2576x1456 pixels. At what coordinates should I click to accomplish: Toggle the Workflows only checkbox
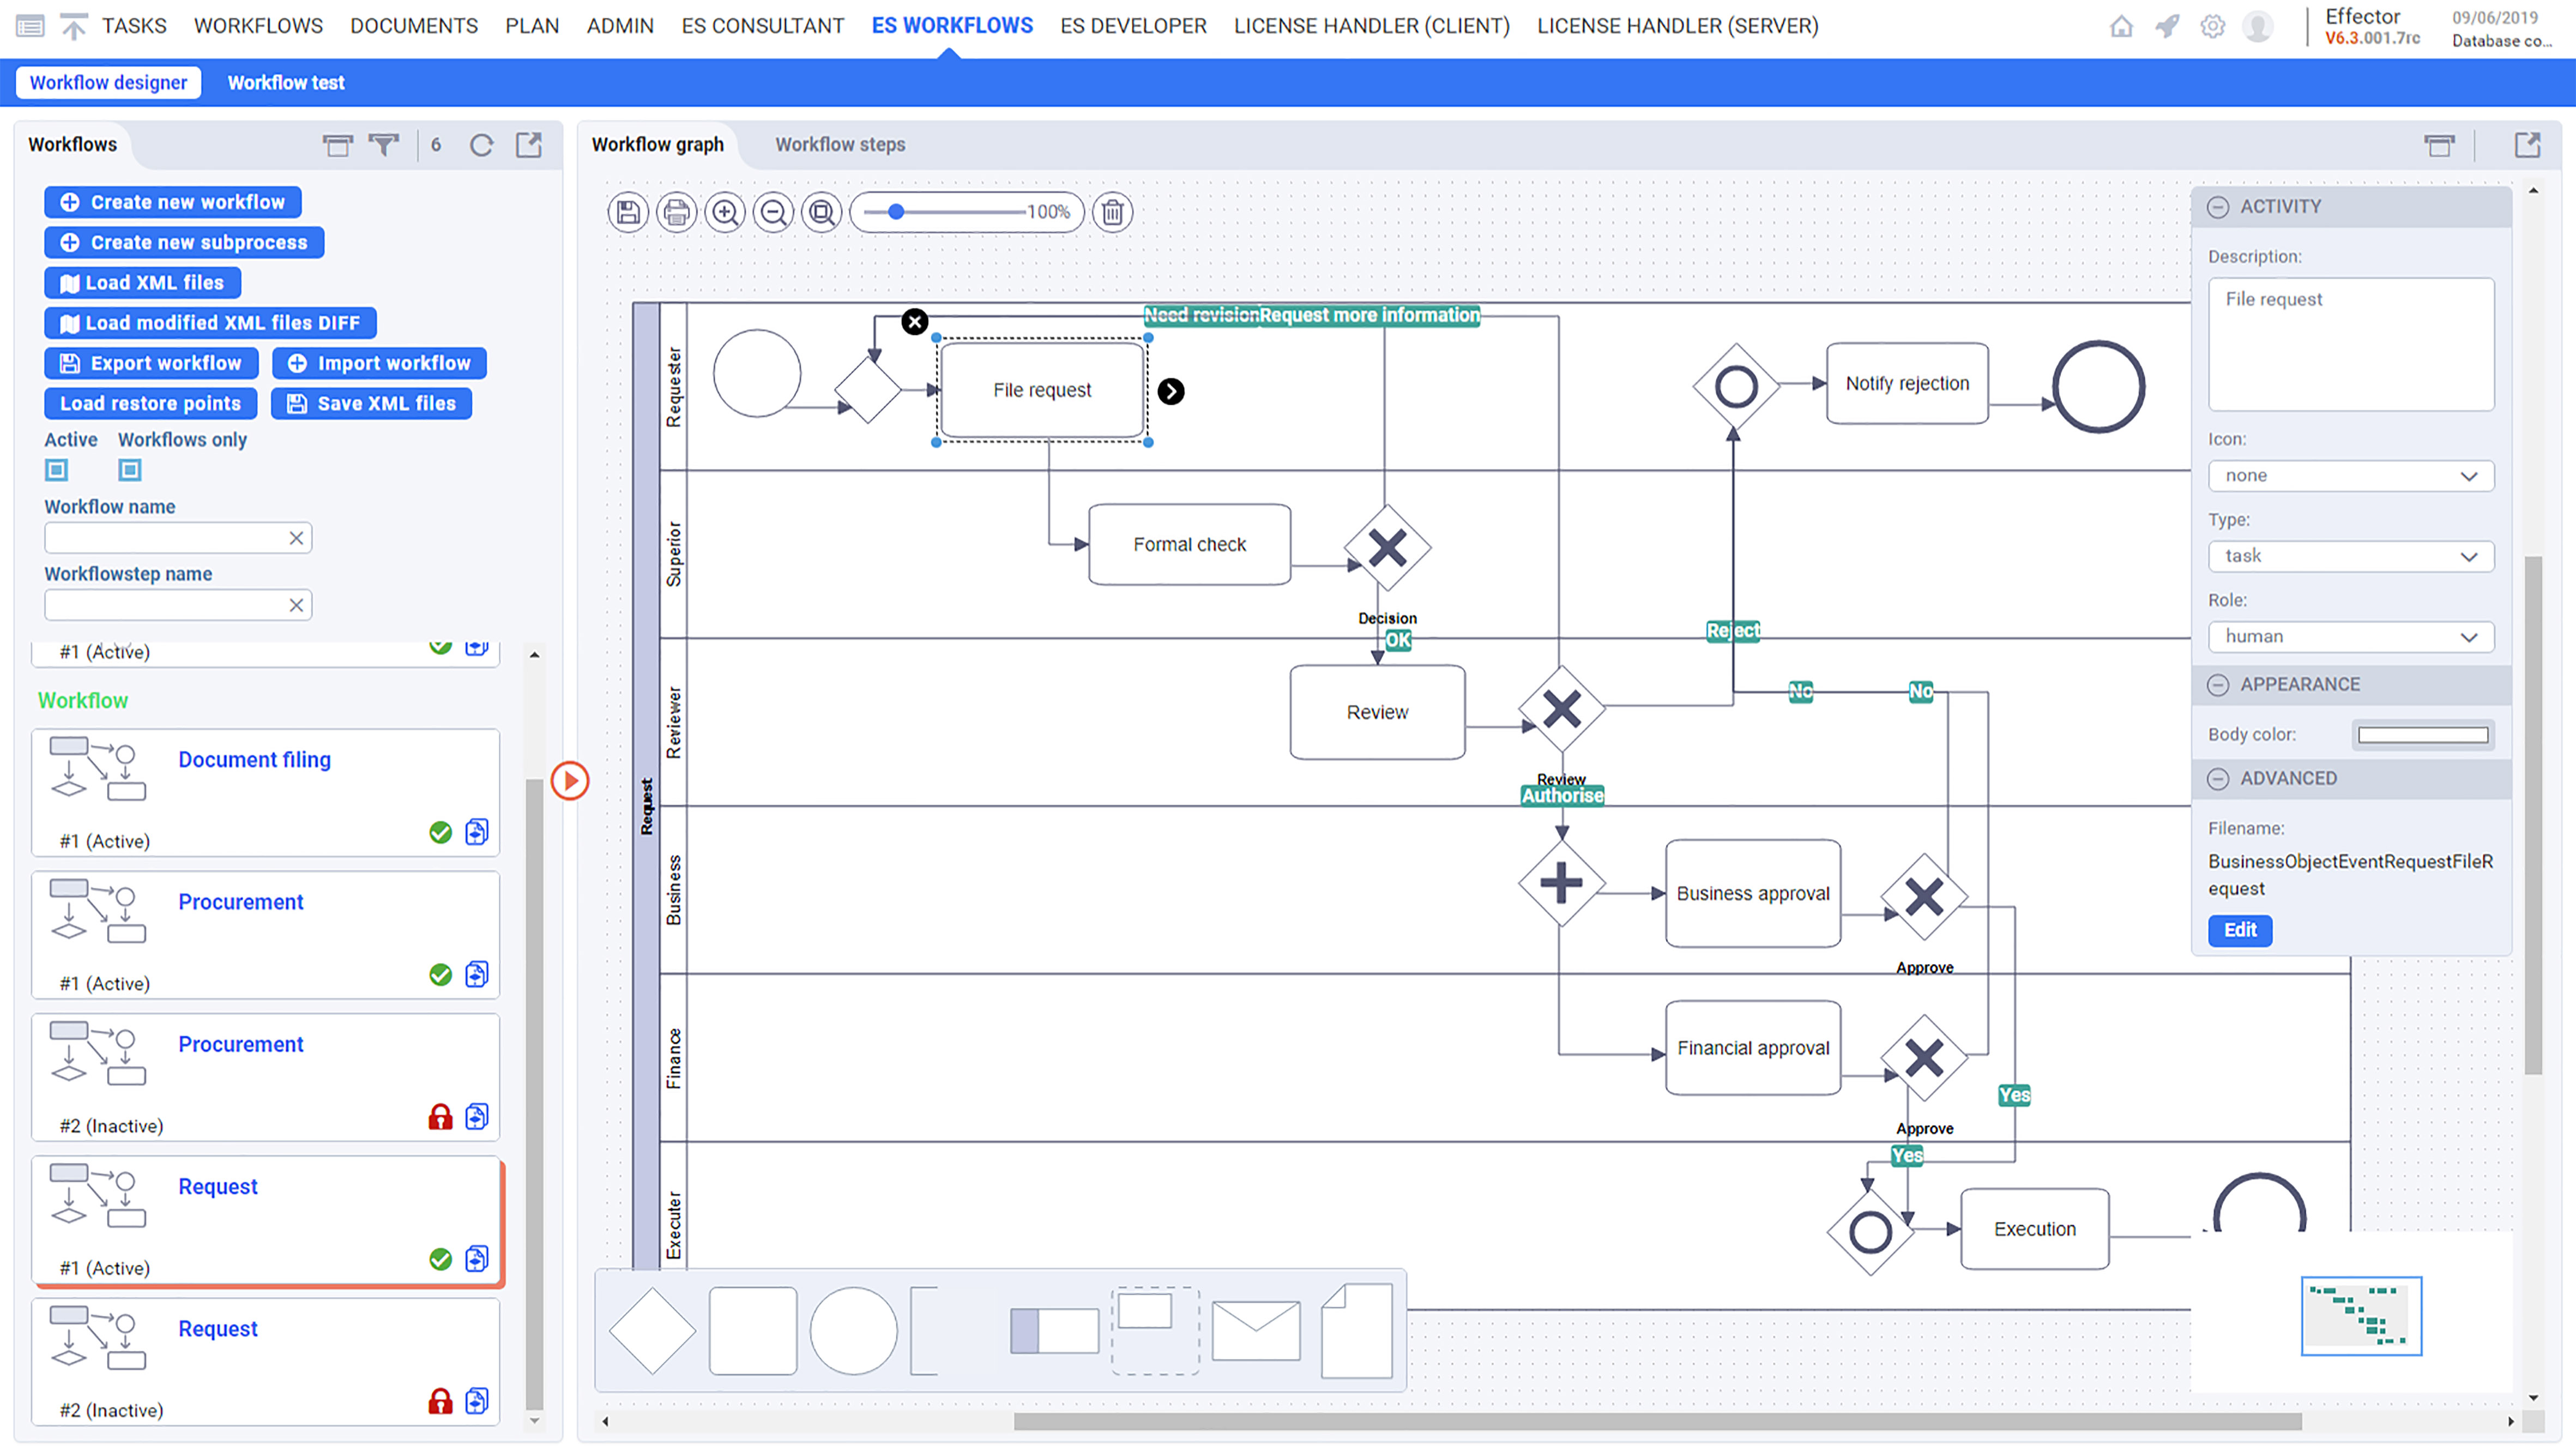click(130, 469)
